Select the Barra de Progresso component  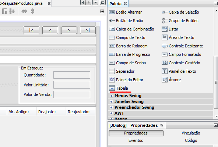click(x=130, y=54)
